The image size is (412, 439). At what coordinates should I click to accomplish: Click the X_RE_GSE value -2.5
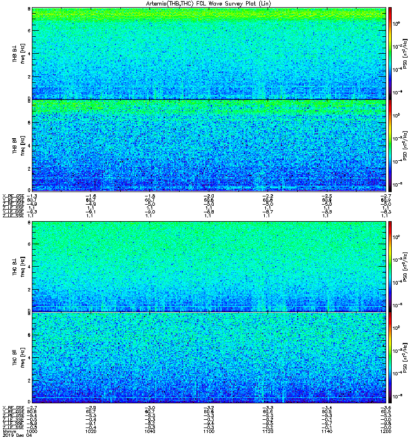pos(327,196)
